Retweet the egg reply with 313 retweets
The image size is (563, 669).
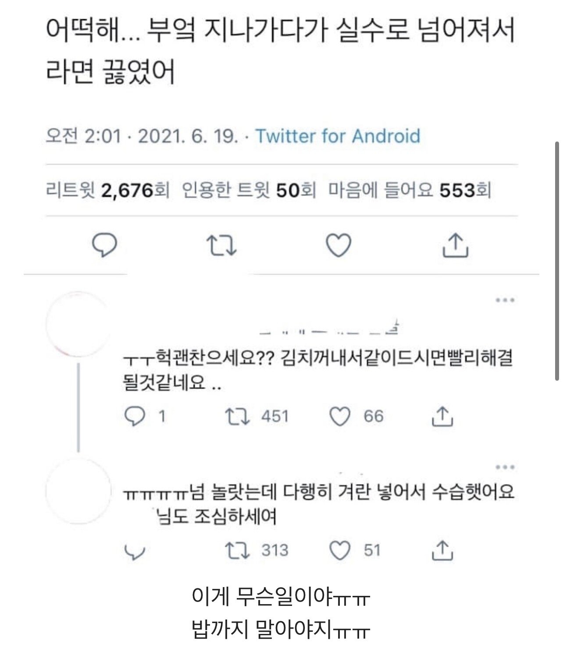[237, 551]
